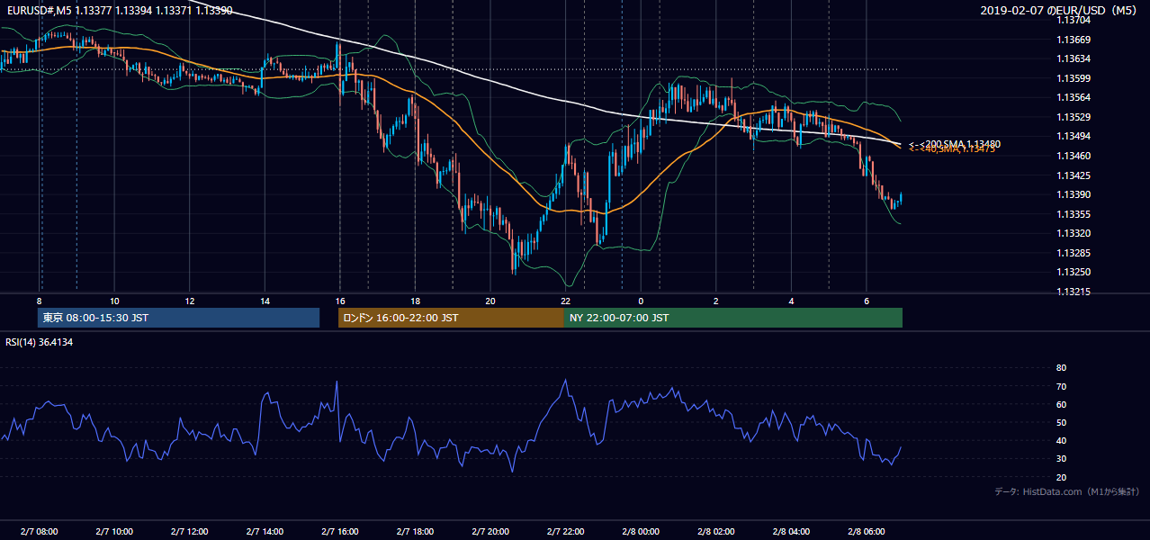Click hour label 12 under price chart
The width and height of the screenshot is (1150, 540).
(x=190, y=301)
